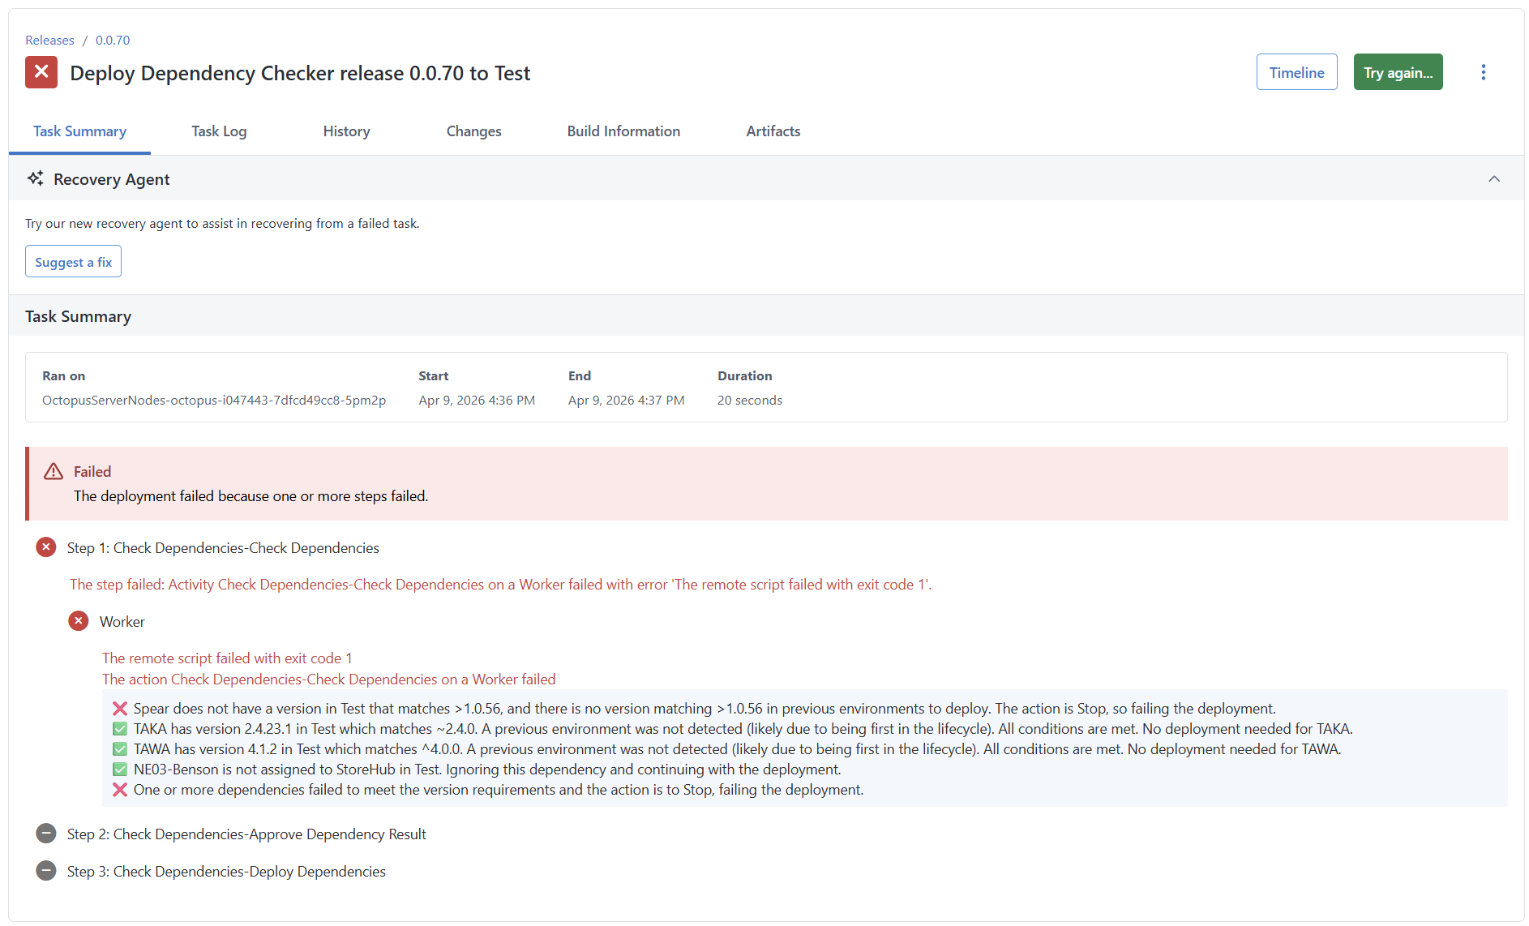
Task: Click the Recovery Agent sparkle icon
Action: click(35, 178)
